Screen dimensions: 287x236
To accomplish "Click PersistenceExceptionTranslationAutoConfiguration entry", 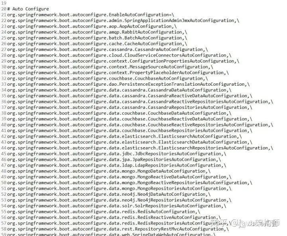I will point(182,84).
